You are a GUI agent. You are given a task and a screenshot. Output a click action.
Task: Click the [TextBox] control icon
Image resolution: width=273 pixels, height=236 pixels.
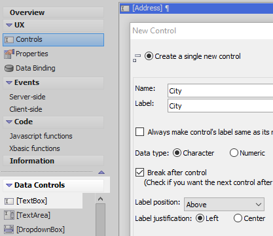(x=9, y=201)
